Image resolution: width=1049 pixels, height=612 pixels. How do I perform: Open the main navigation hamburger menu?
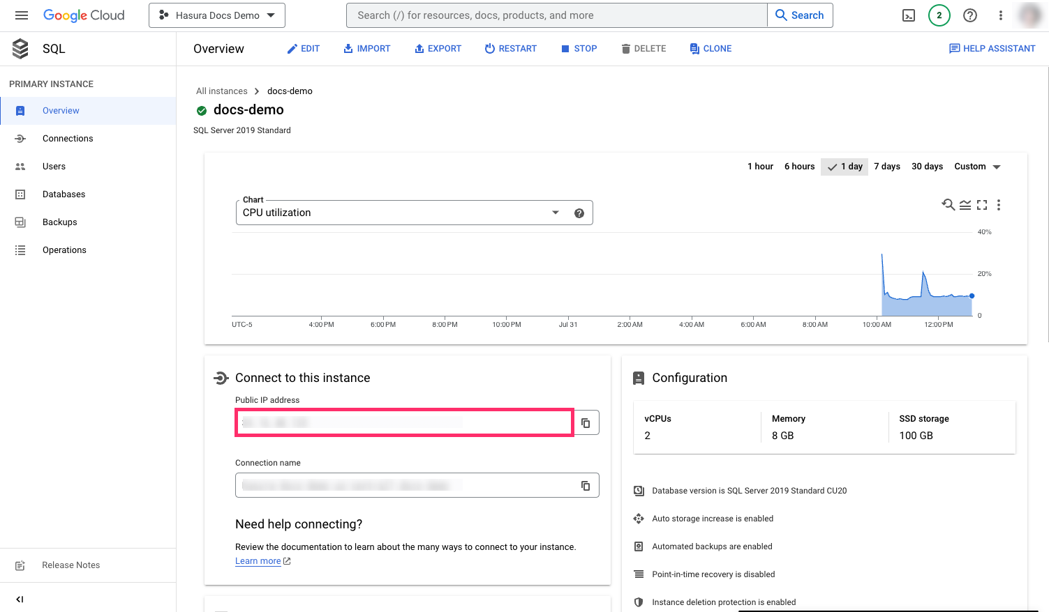pyautogui.click(x=22, y=15)
